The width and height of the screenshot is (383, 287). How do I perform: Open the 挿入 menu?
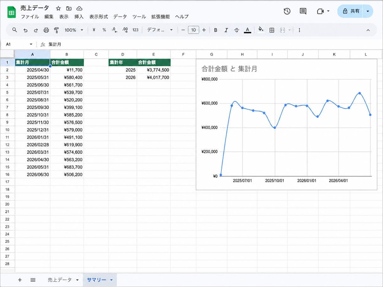click(79, 17)
